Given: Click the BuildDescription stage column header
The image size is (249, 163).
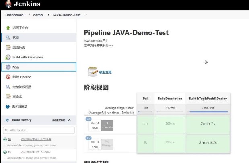Looking at the screenshot, I should (x=170, y=99).
